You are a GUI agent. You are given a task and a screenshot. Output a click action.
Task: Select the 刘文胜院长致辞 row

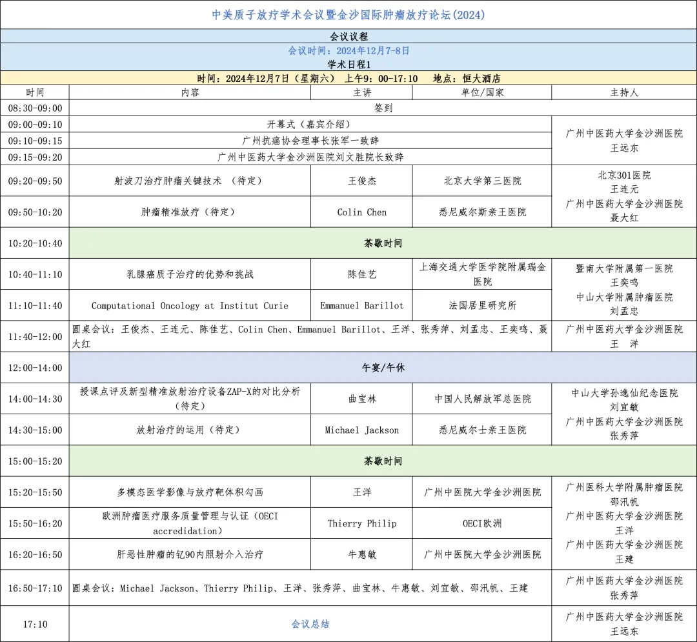click(x=310, y=157)
